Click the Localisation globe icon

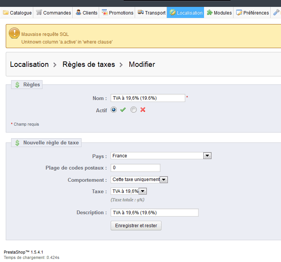pos(173,12)
